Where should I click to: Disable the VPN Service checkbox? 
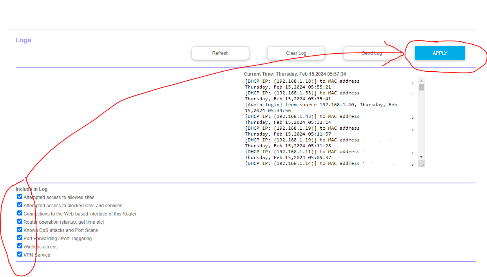click(20, 254)
